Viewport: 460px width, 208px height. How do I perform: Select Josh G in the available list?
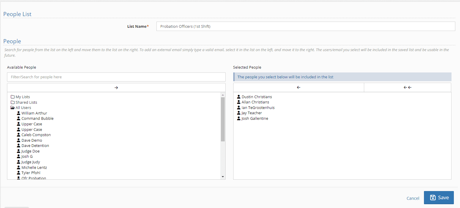tap(27, 156)
